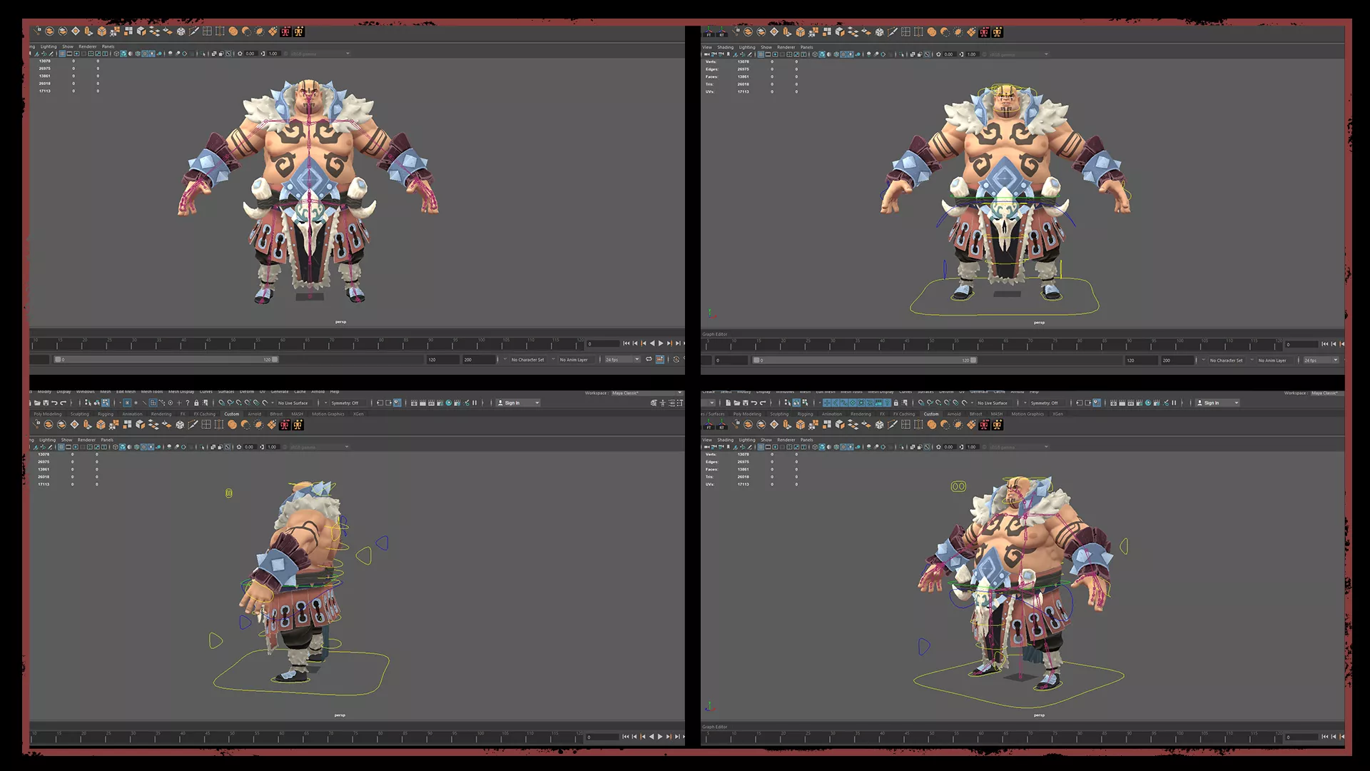
Task: Click the 200 end time field in top-left panel
Action: [477, 360]
